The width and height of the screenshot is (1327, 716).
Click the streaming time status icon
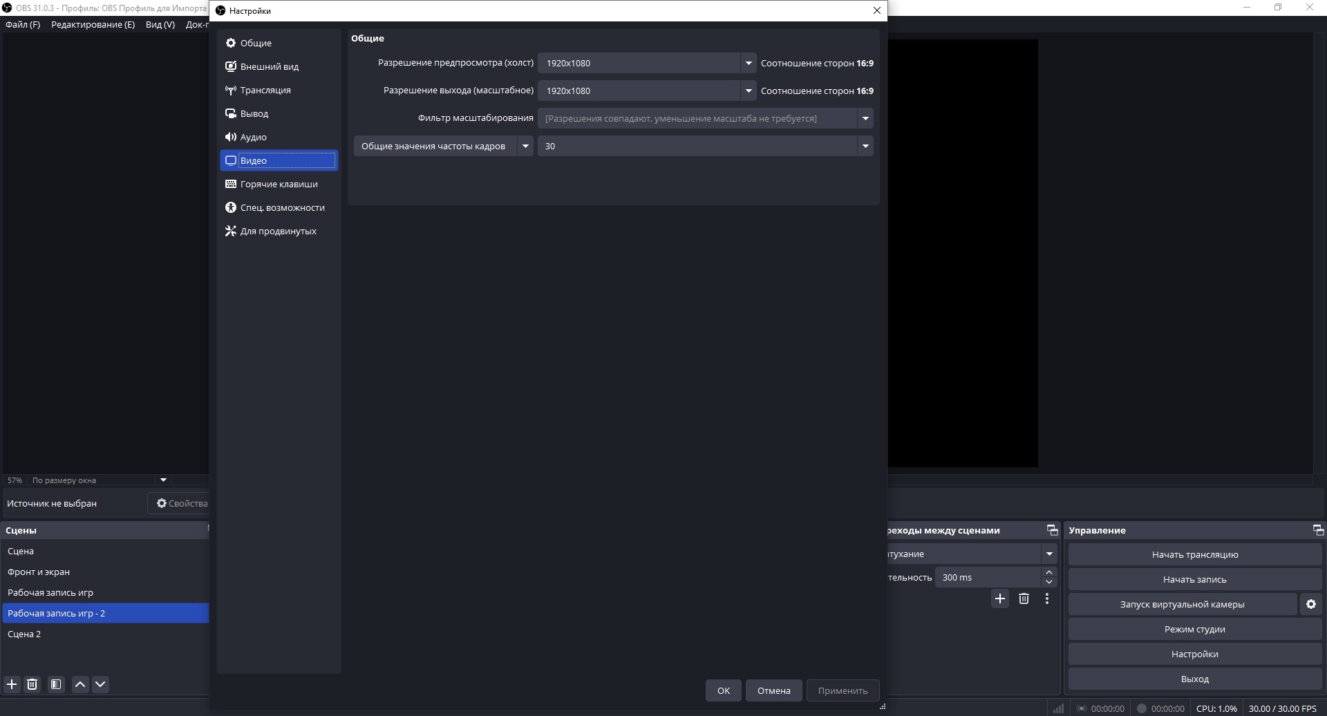point(1082,708)
